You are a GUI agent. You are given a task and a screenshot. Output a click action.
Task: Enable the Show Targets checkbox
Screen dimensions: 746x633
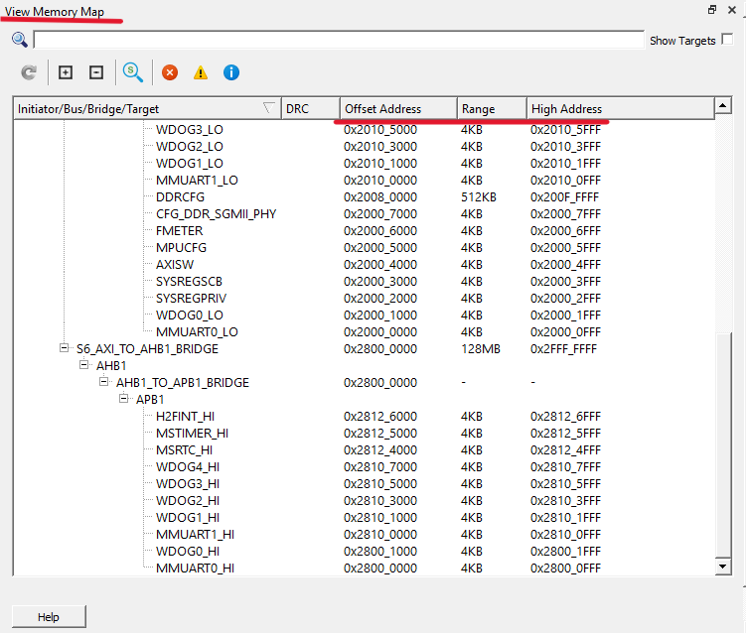(727, 40)
